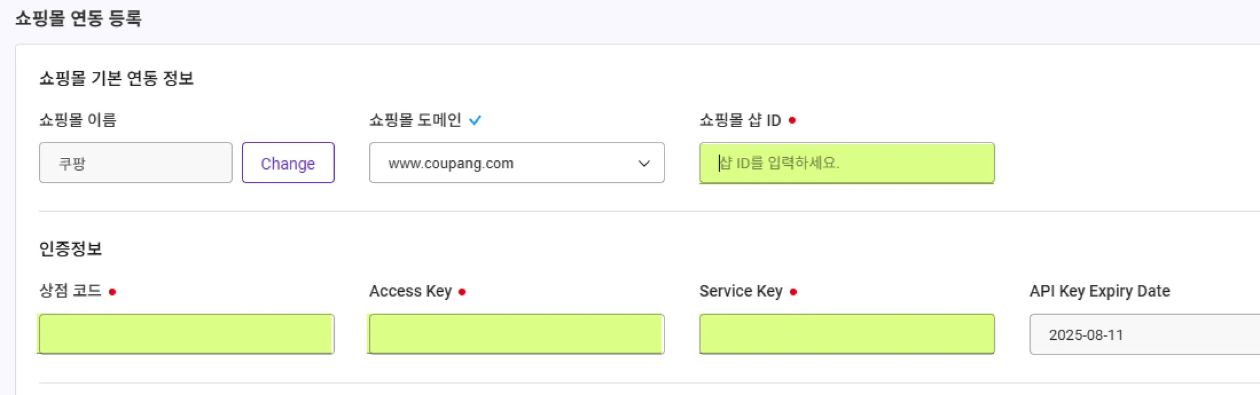This screenshot has height=395, width=1260.
Task: Click the red required dot beside Access Key
Action: (462, 292)
